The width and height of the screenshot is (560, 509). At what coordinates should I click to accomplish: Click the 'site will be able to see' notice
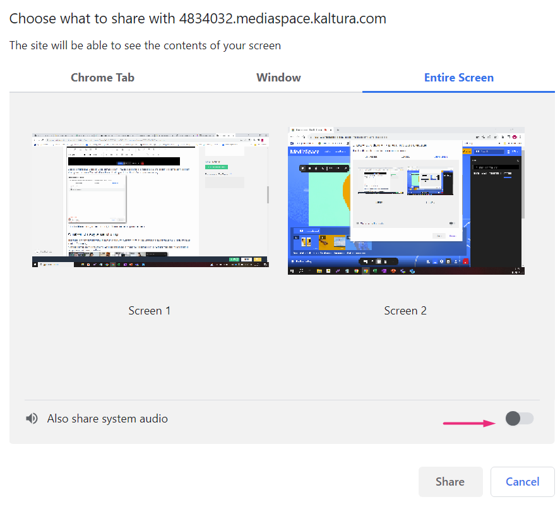pyautogui.click(x=145, y=45)
